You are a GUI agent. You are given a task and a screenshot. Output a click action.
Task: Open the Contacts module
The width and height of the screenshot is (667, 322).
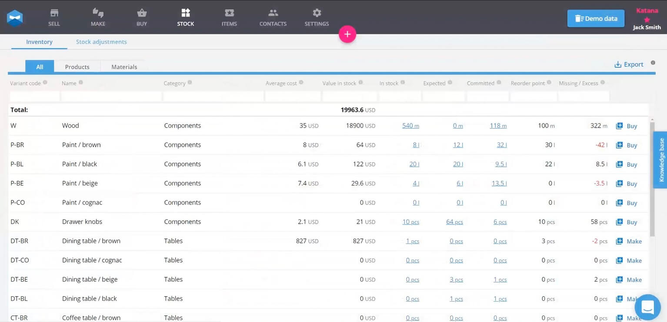(x=273, y=17)
